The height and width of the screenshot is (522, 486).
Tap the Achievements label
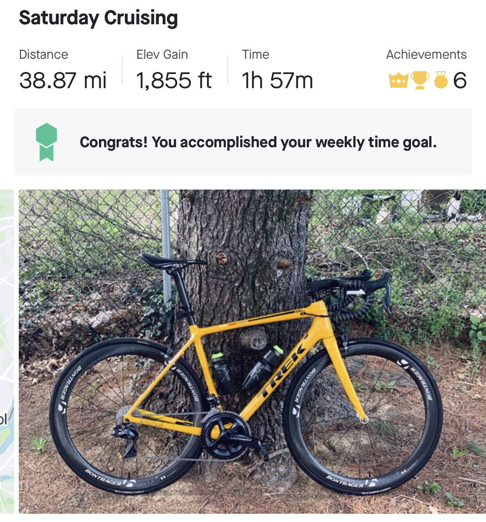426,54
